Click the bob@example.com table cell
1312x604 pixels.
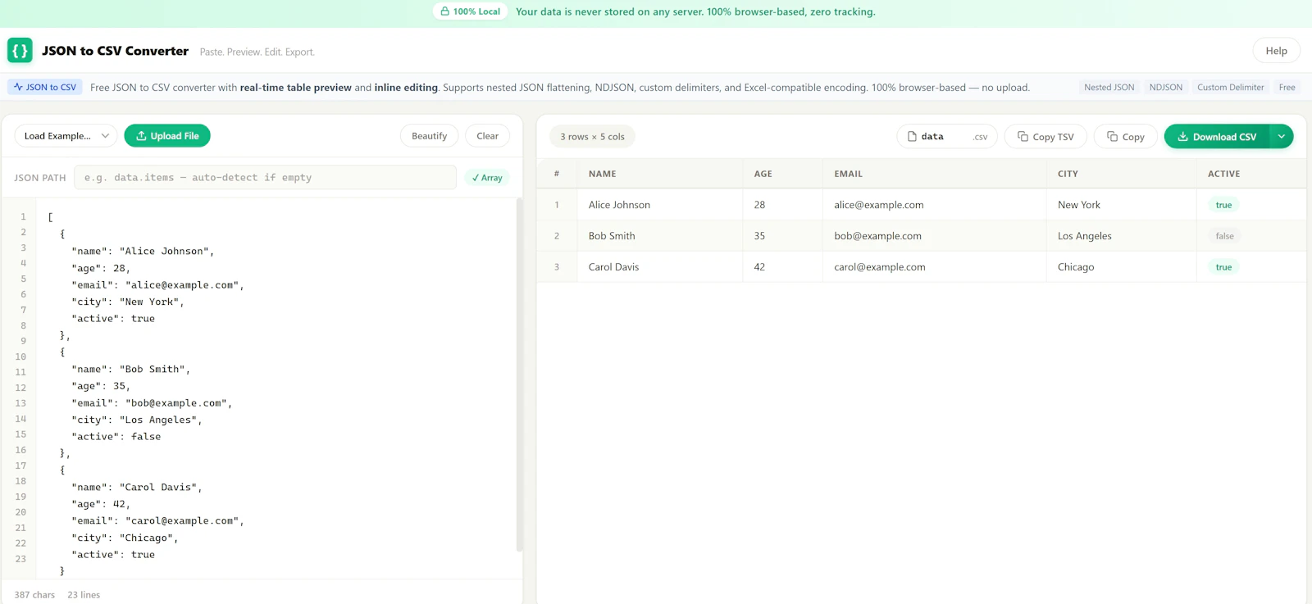(934, 236)
